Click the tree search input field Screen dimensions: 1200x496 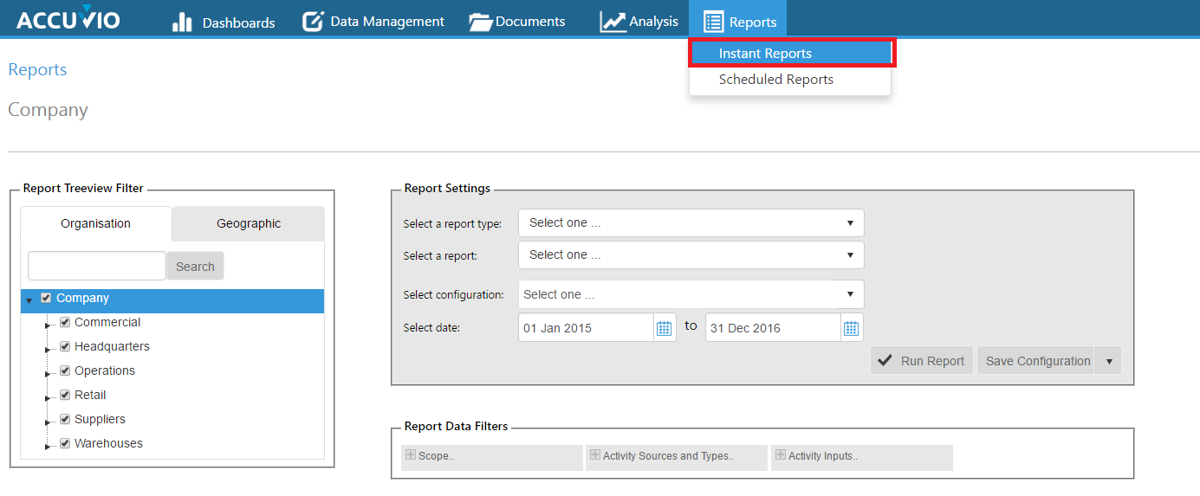(x=97, y=267)
